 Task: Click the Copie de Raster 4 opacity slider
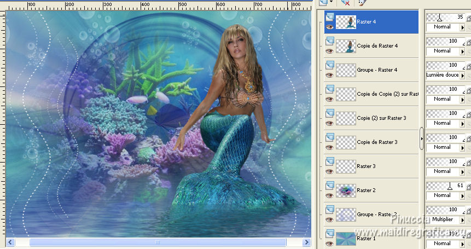tap(445, 42)
